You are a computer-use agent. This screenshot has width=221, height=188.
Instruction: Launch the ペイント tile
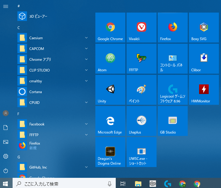pyautogui.click(x=141, y=90)
